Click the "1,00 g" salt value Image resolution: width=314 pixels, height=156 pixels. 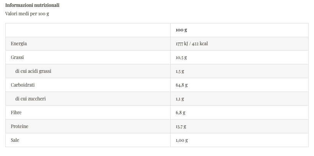[182, 140]
